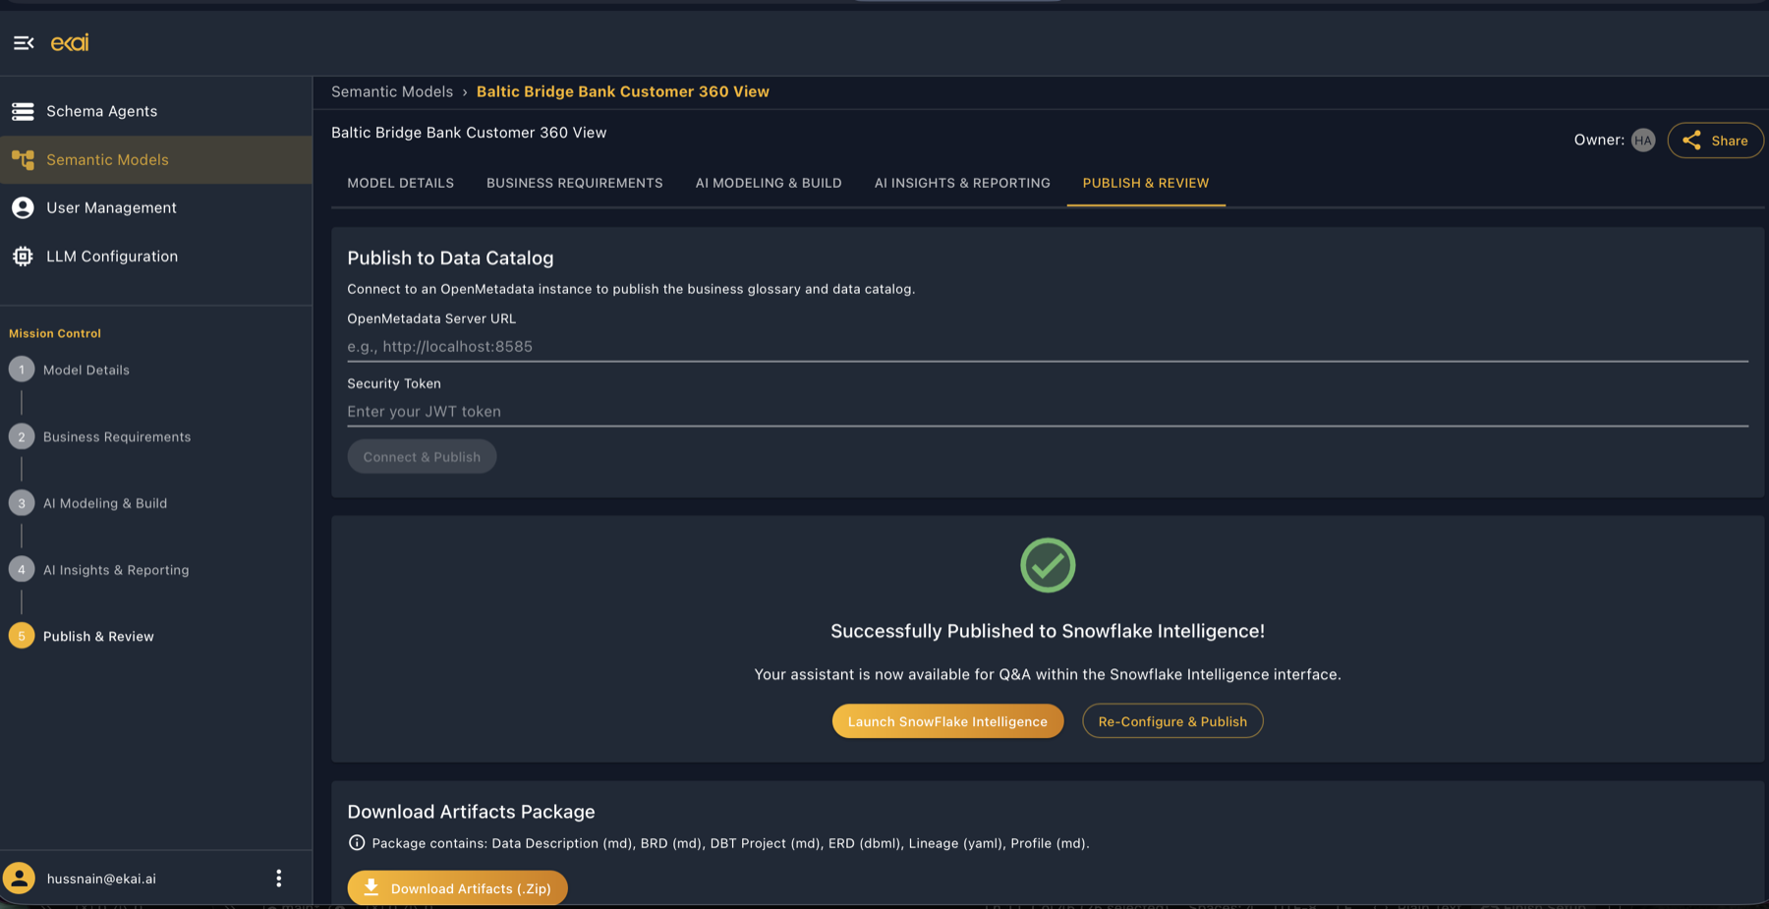Jump to Model Details step label
Viewport: 1769px width, 909px height.
[x=86, y=369]
